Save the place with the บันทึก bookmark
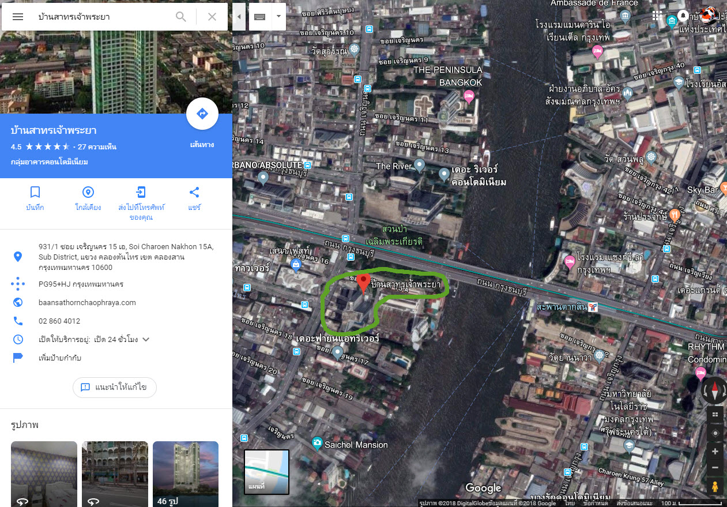727x507 pixels. [35, 198]
